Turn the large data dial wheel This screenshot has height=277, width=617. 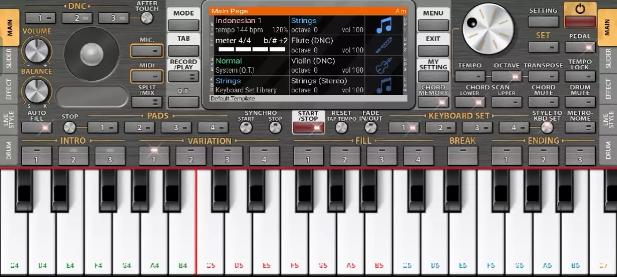point(488,29)
